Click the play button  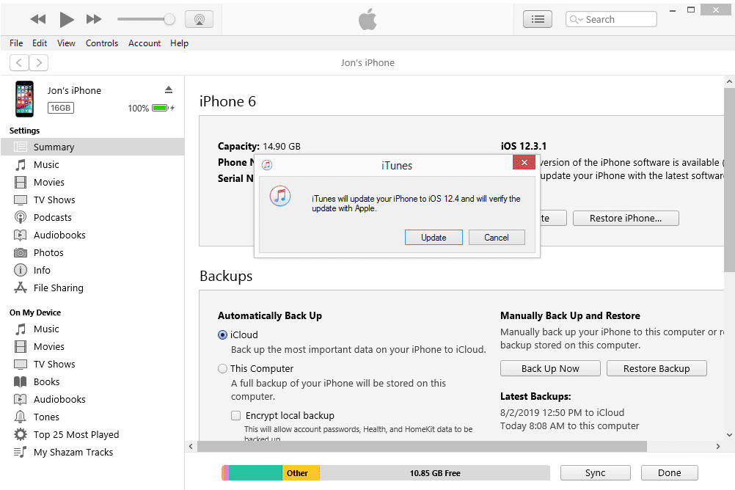(x=67, y=19)
